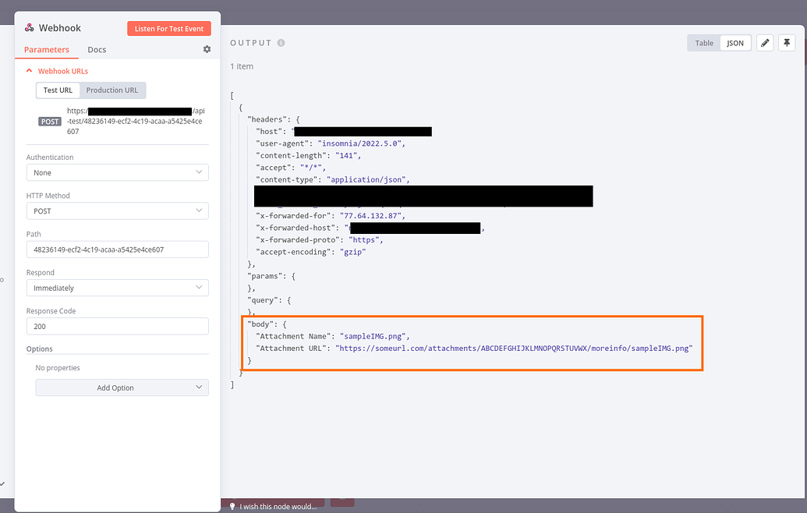Viewport: 807px width, 513px height.
Task: Switch to the Docs tab
Action: pyautogui.click(x=97, y=50)
